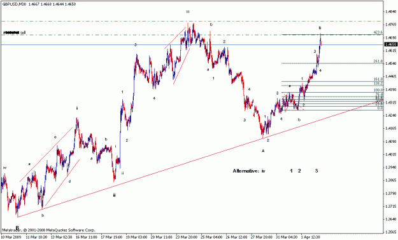398x240 pixels.
Task: Select the 423.6 Fibonacci level label
Action: [x=378, y=32]
